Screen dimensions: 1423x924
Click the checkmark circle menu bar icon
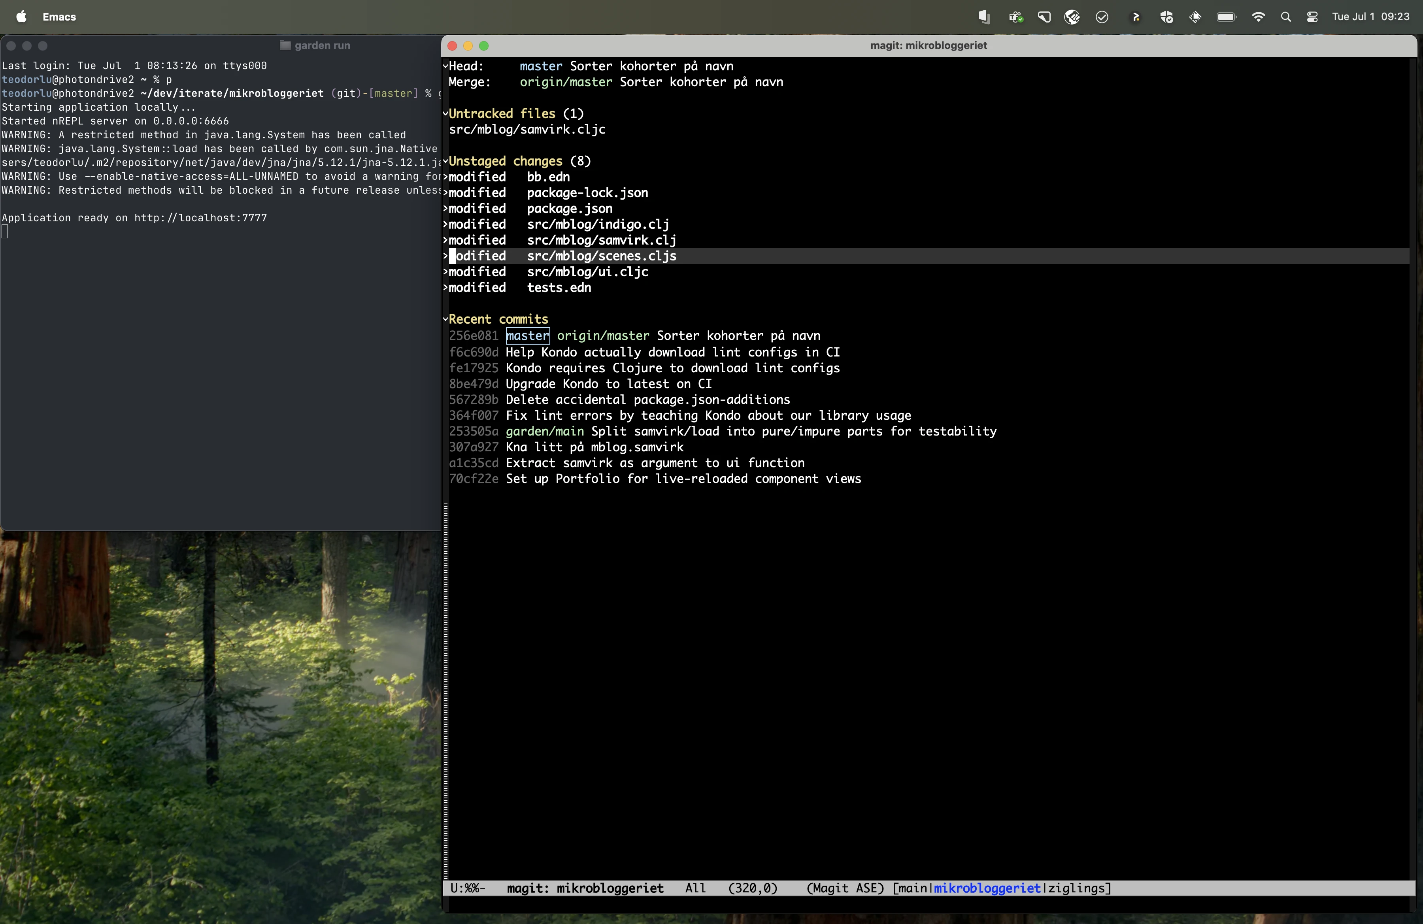coord(1102,17)
